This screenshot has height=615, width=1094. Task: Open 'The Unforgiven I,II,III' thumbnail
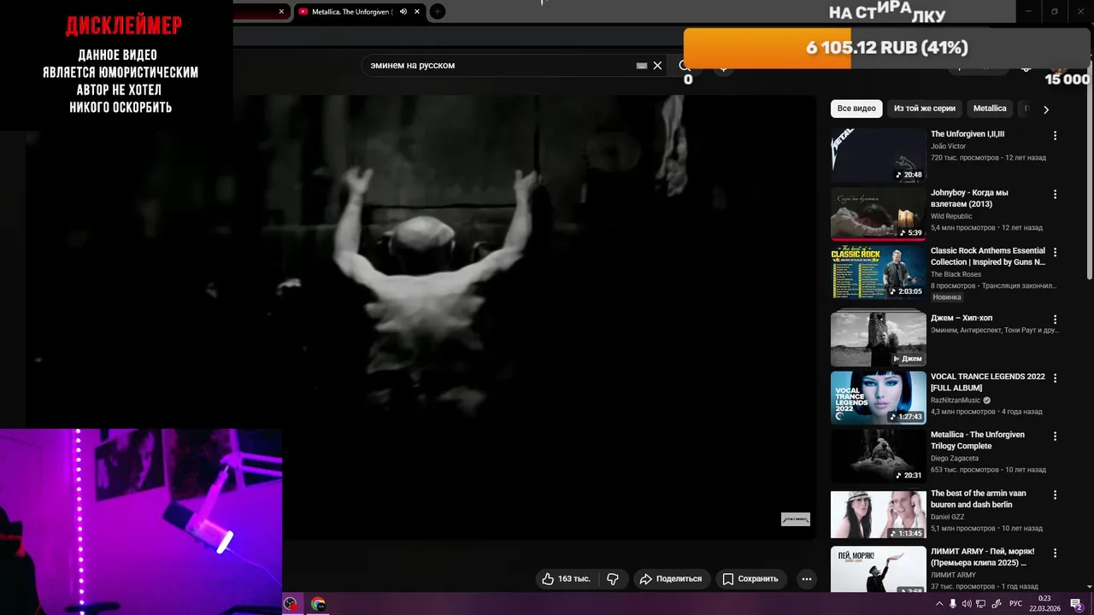878,155
